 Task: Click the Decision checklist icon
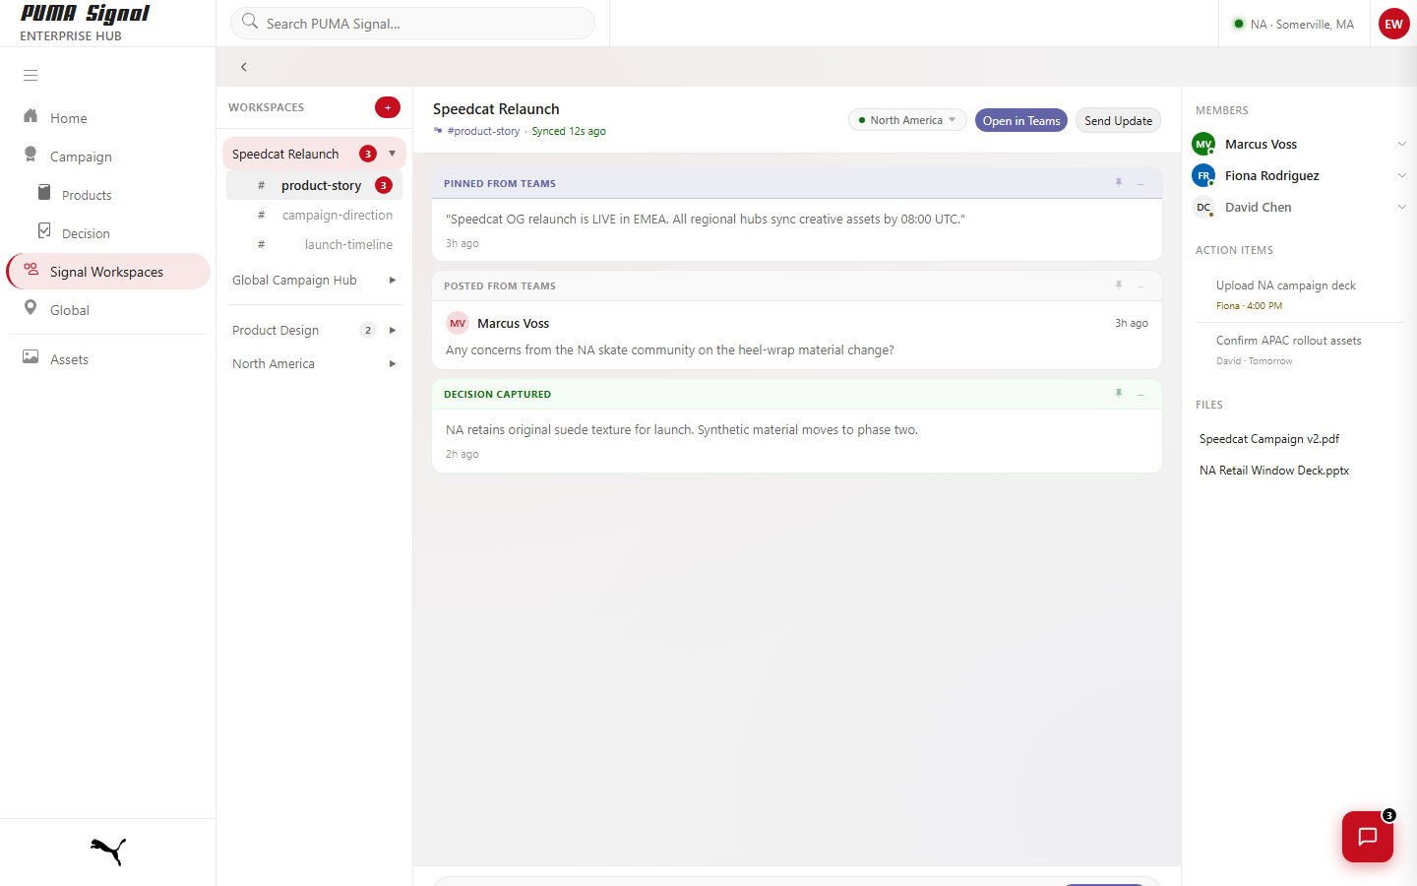point(44,230)
